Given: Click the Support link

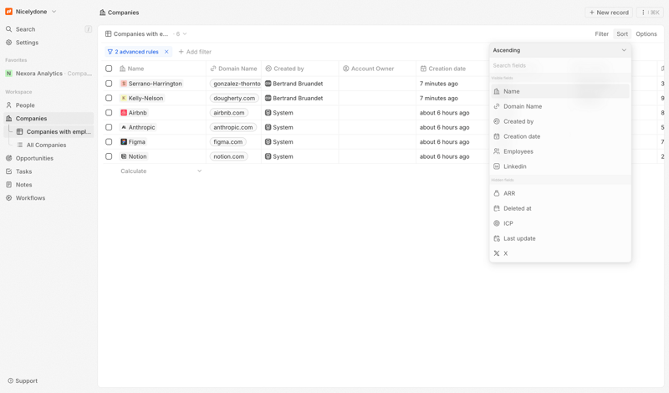Looking at the screenshot, I should tap(23, 380).
